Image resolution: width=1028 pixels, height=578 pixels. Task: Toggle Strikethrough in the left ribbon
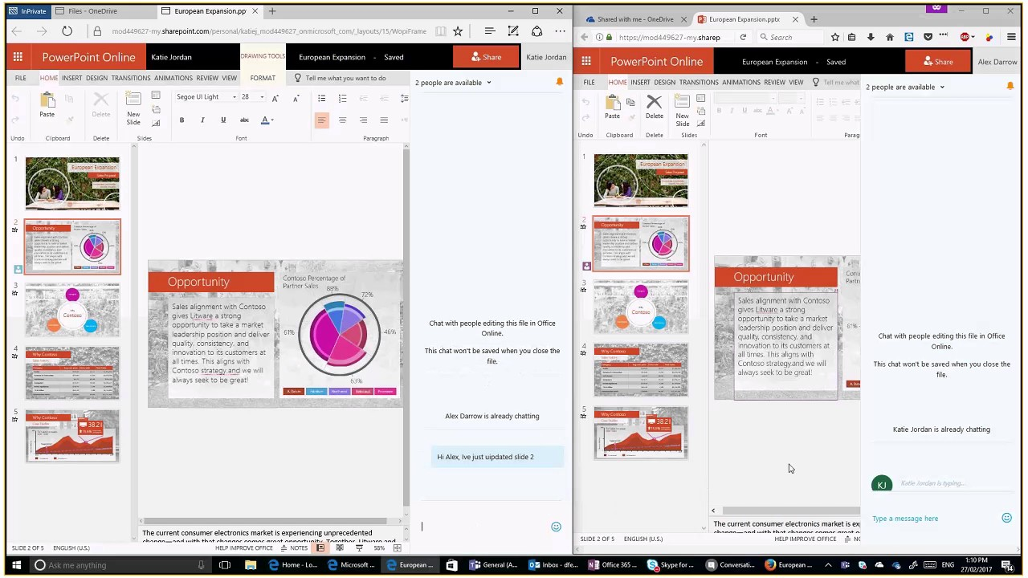244,120
